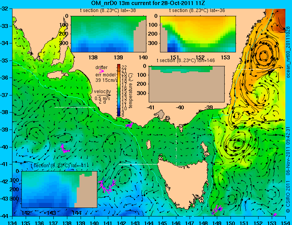
Task: Click the '0.5 m/s' velocity scale text
Action: tap(102, 99)
